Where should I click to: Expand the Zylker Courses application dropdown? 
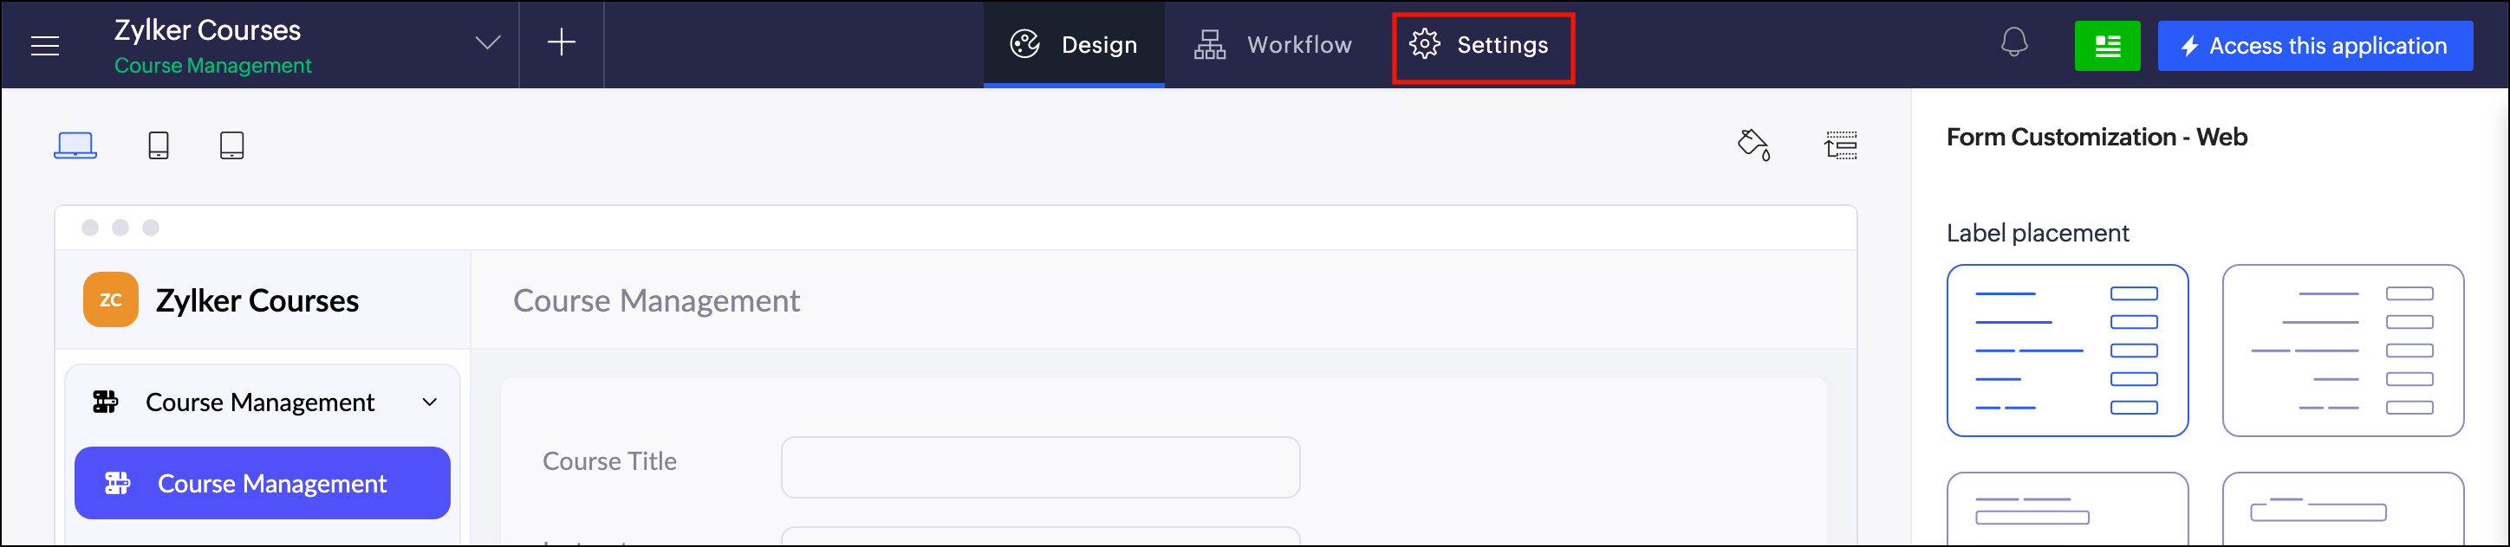click(x=487, y=42)
